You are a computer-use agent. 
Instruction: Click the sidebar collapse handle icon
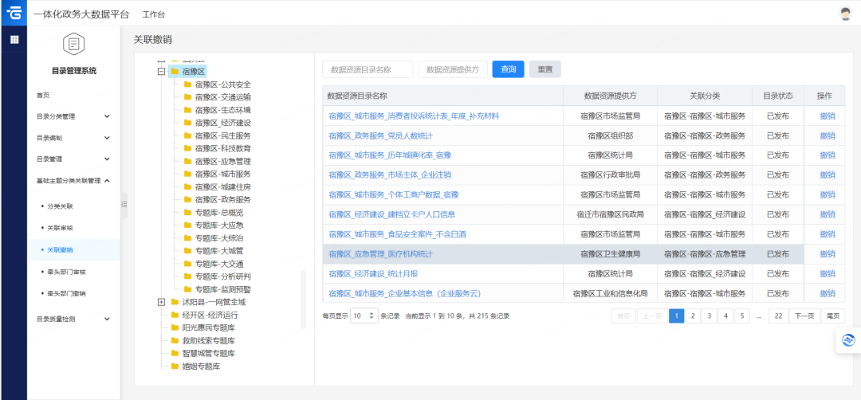click(124, 204)
